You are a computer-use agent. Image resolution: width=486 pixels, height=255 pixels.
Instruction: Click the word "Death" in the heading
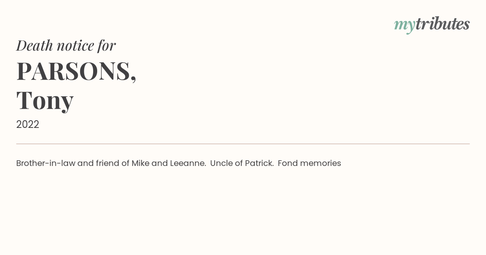[x=34, y=45]
